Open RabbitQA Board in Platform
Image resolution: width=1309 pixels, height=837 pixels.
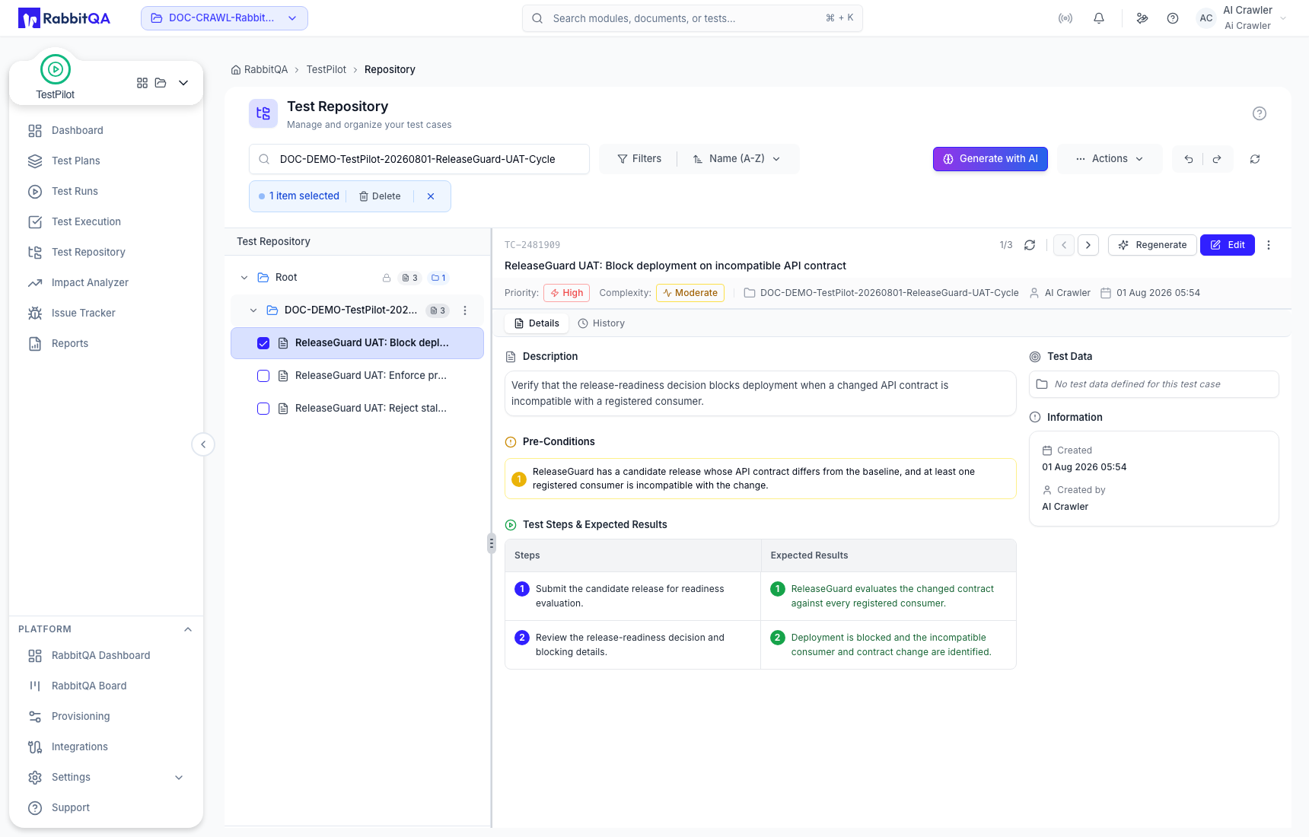coord(107,686)
